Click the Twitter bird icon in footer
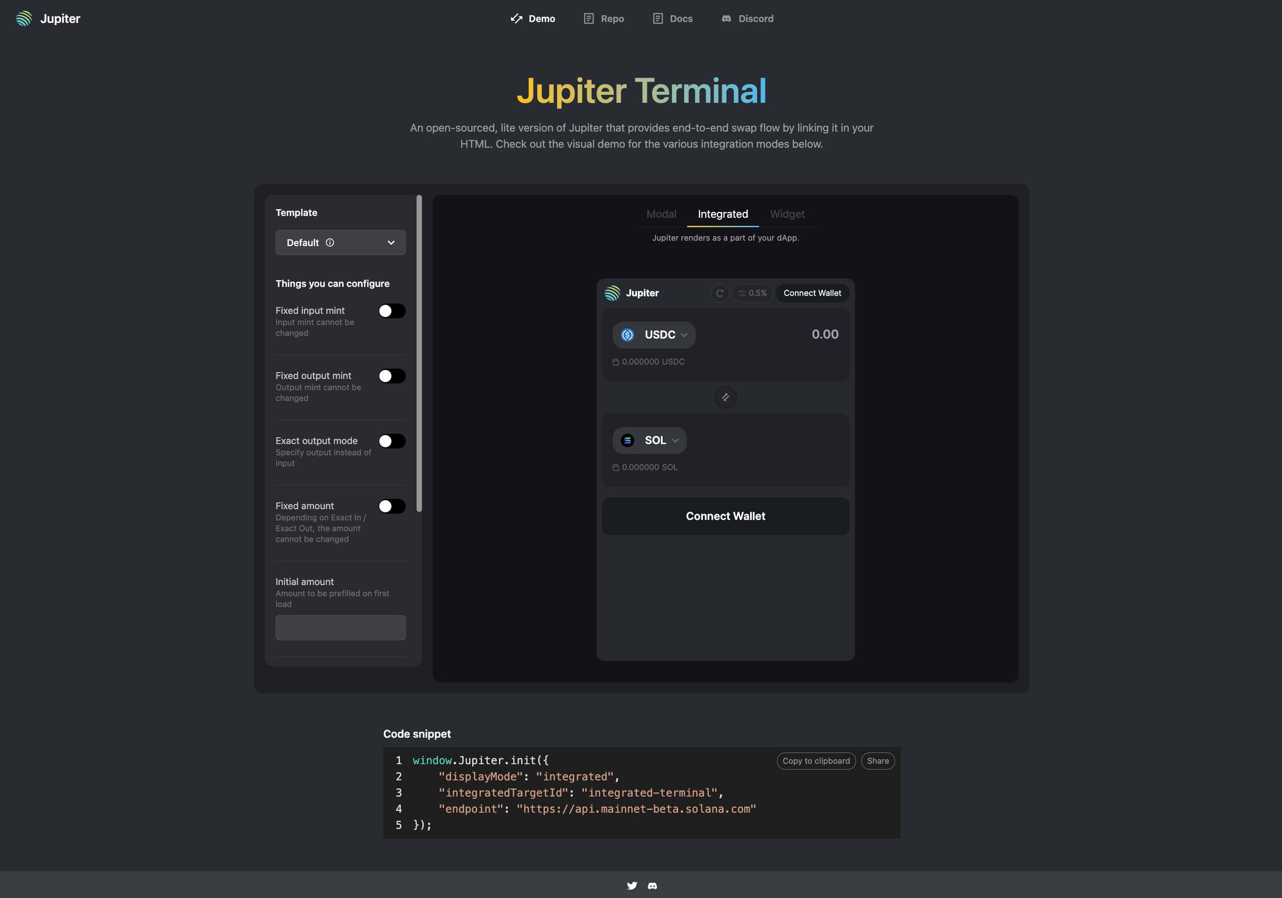 tap(631, 885)
